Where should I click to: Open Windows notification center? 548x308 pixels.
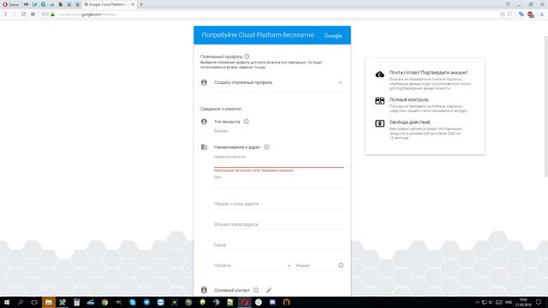click(x=539, y=302)
